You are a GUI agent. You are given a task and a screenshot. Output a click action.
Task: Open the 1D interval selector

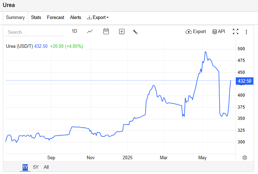click(x=74, y=31)
